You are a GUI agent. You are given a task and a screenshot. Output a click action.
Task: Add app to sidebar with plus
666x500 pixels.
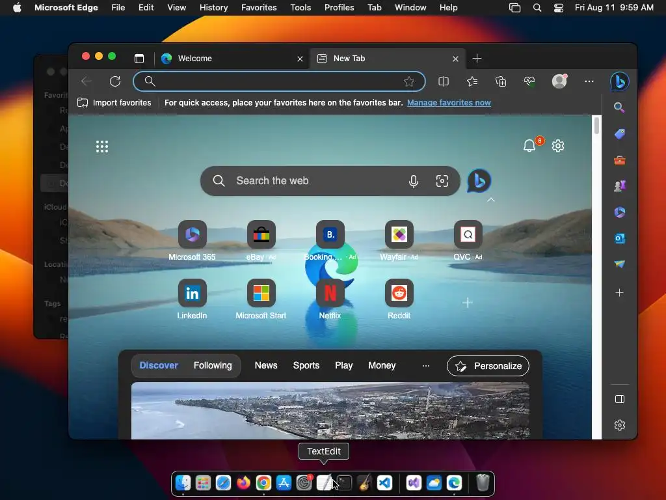tap(619, 293)
